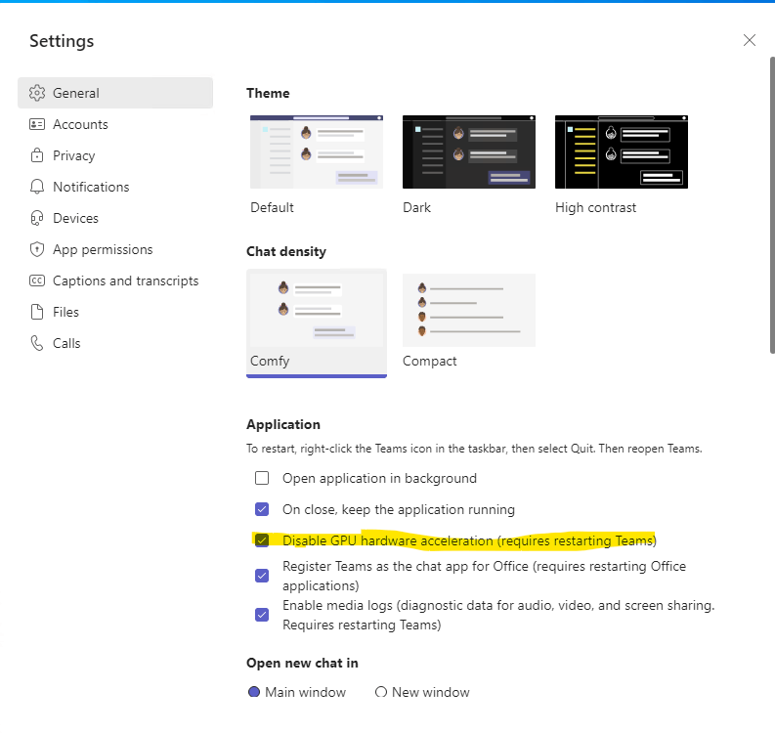The height and width of the screenshot is (733, 775).
Task: Click the restart instructions text
Action: coord(474,449)
